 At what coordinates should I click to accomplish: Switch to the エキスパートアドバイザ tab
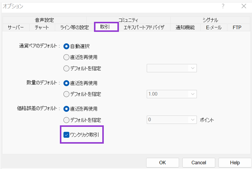[144, 28]
